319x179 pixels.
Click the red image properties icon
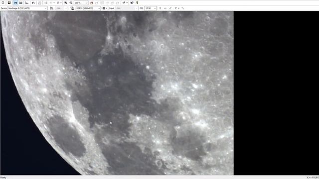coord(91,3)
